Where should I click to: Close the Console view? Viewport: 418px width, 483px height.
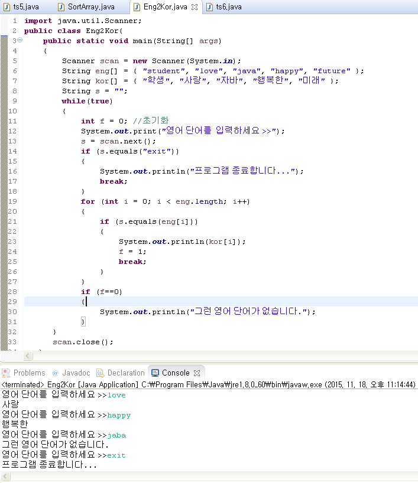[x=197, y=373]
